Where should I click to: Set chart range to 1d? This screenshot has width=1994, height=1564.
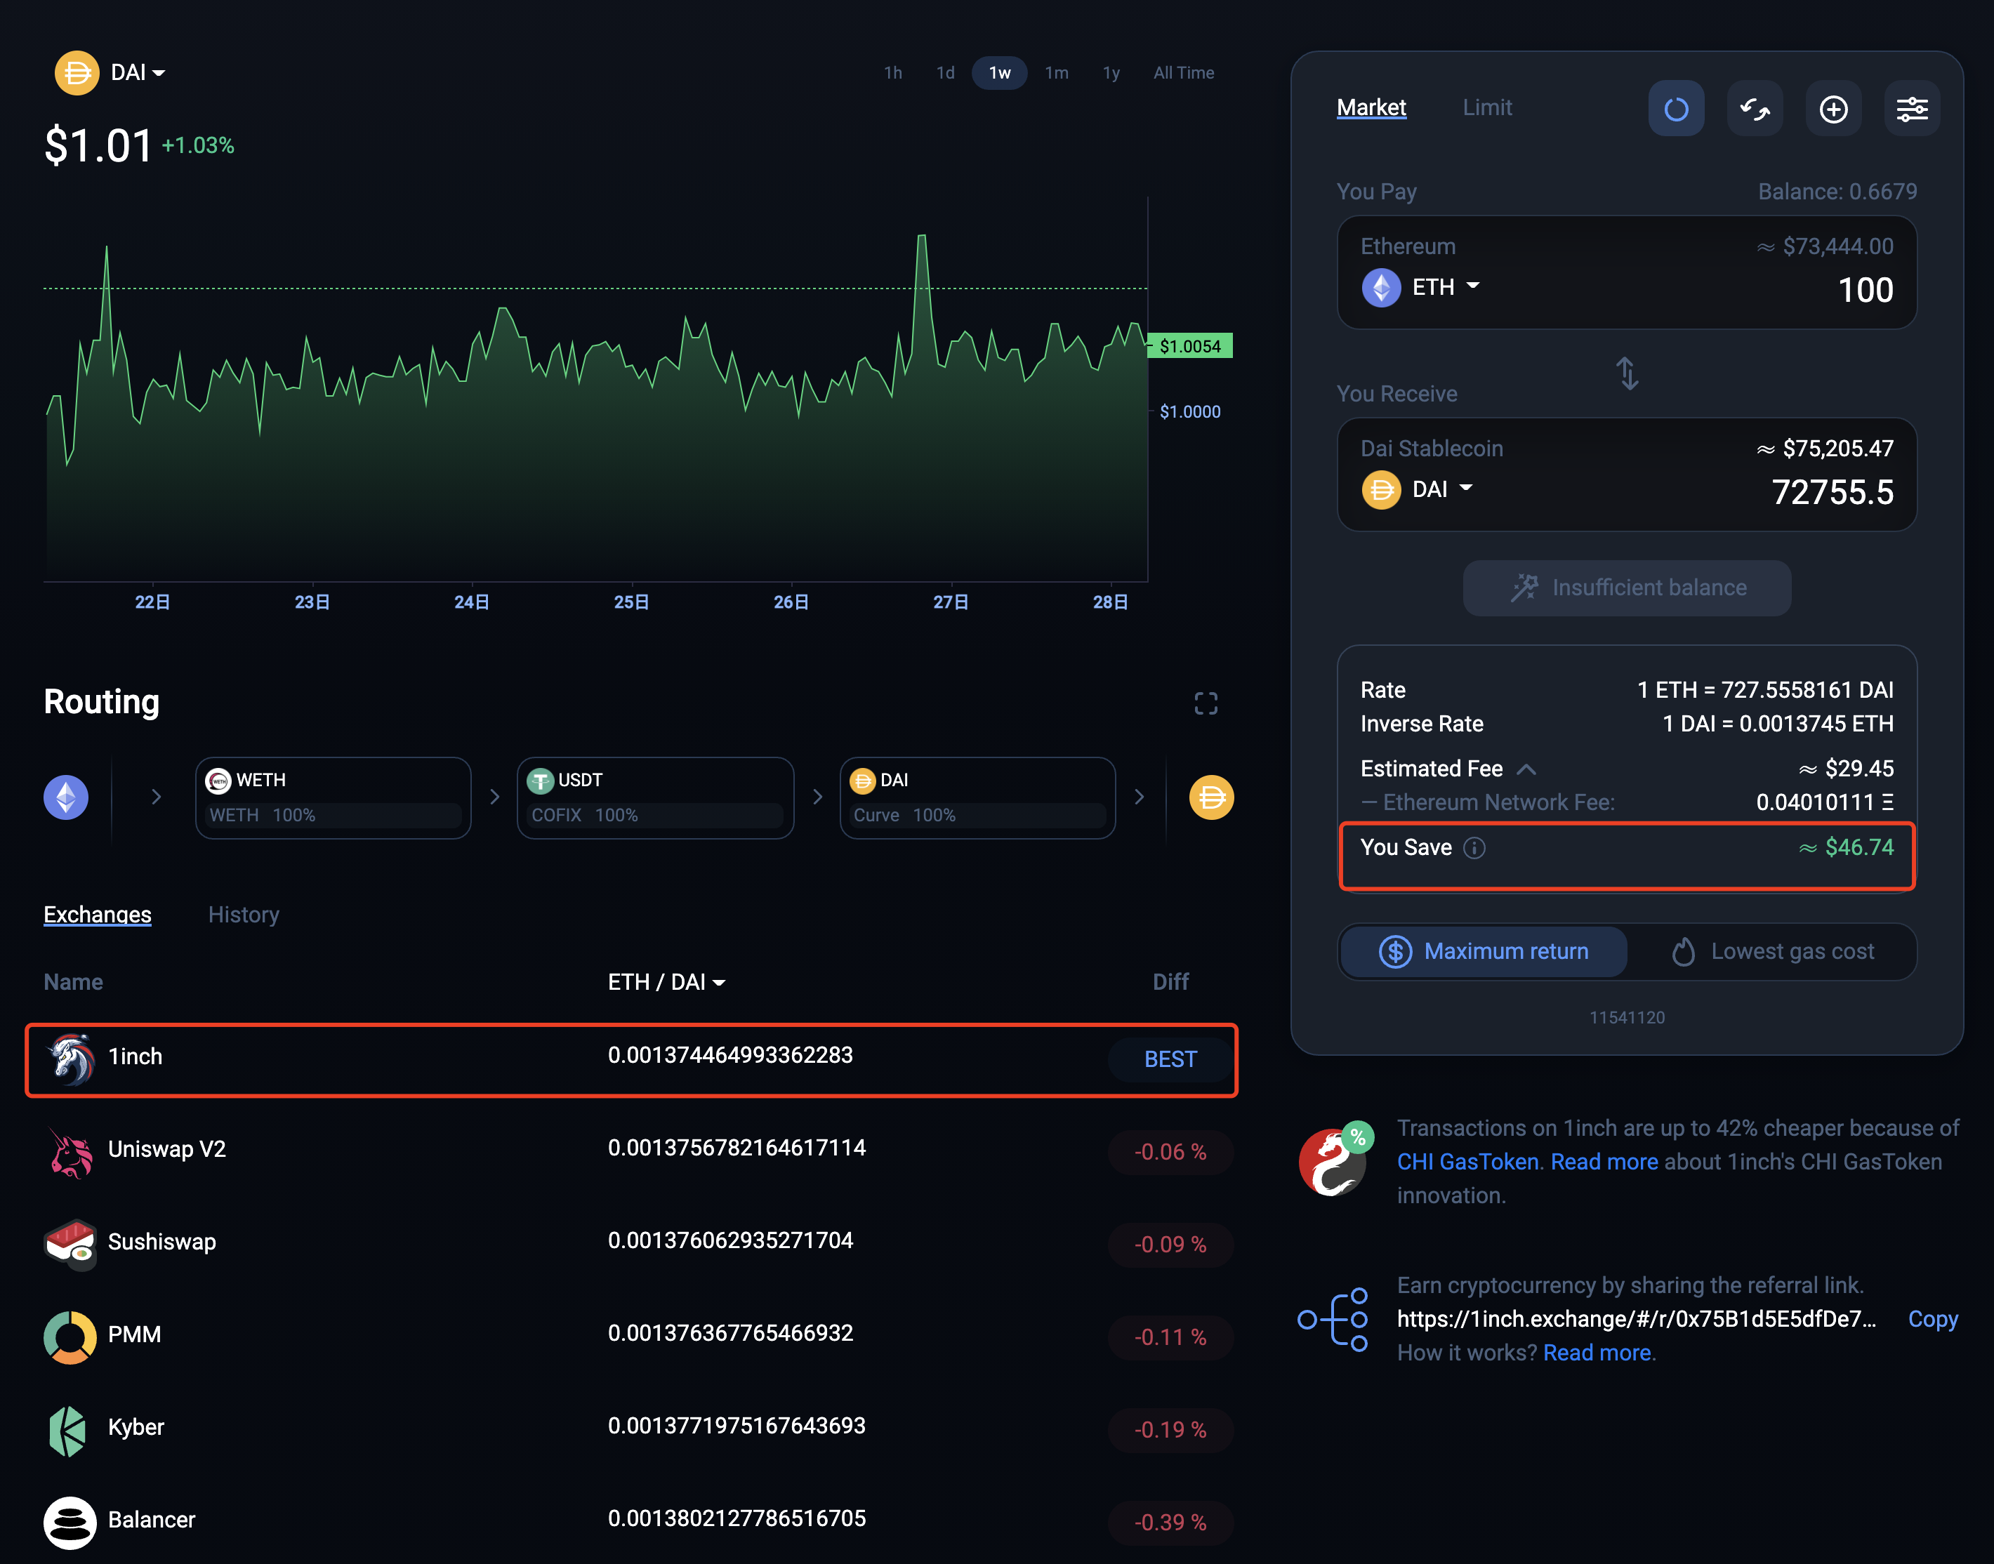click(x=944, y=72)
